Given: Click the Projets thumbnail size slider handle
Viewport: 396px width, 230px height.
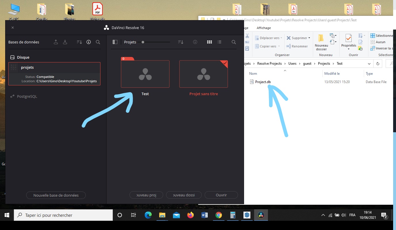Looking at the screenshot, I should (x=143, y=42).
